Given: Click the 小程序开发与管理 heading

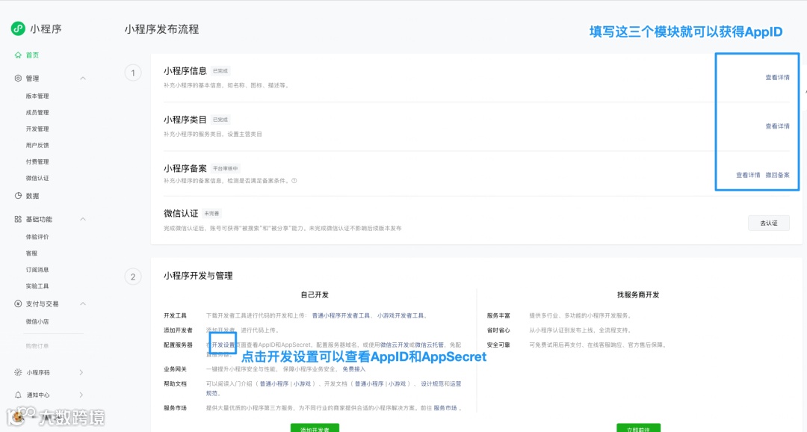Looking at the screenshot, I should (198, 276).
